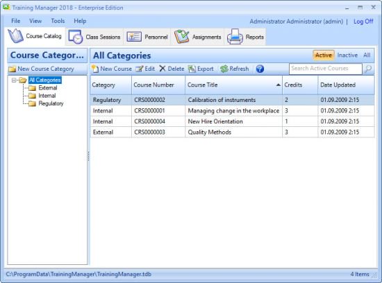Open help with the blue question mark icon
This screenshot has height=283, width=382.
coord(260,69)
